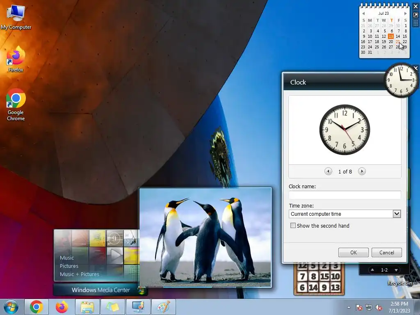Viewport: 420px width, 315px height.
Task: Open the taskbar clock showing 2:58 PM
Action: pos(399,307)
